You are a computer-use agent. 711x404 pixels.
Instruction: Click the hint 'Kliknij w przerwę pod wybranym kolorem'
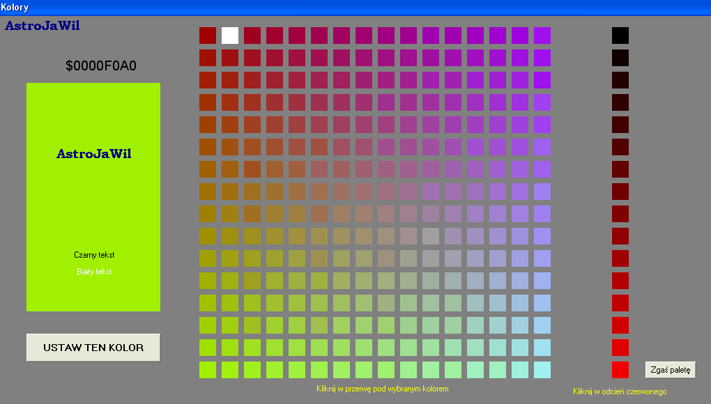coord(382,389)
